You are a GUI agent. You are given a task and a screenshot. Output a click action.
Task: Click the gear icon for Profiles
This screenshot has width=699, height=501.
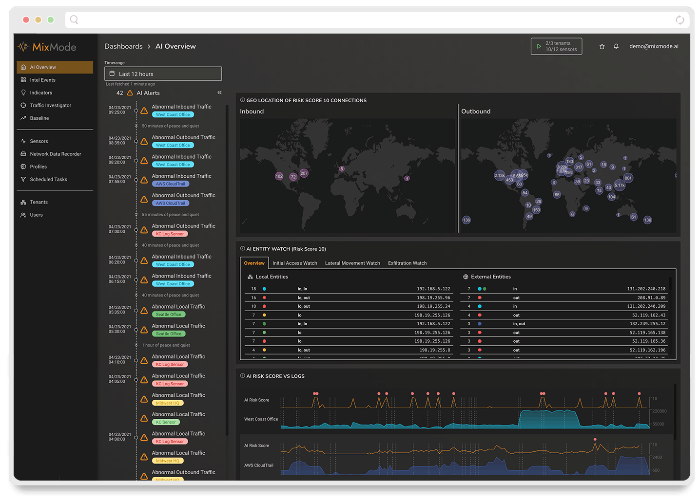click(23, 167)
